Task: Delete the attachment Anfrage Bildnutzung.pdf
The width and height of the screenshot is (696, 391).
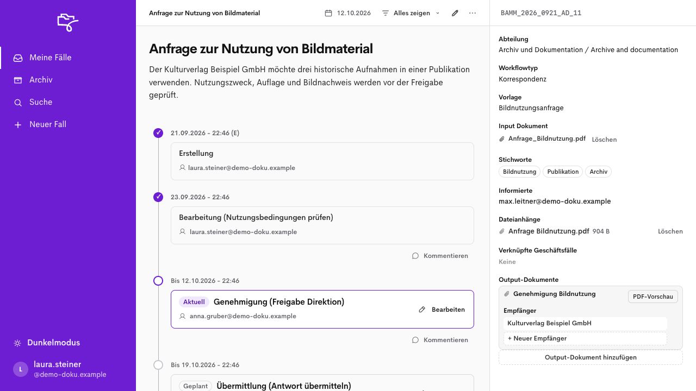Action: tap(670, 231)
